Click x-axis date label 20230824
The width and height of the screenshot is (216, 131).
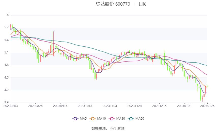pyautogui.click(x=35, y=106)
